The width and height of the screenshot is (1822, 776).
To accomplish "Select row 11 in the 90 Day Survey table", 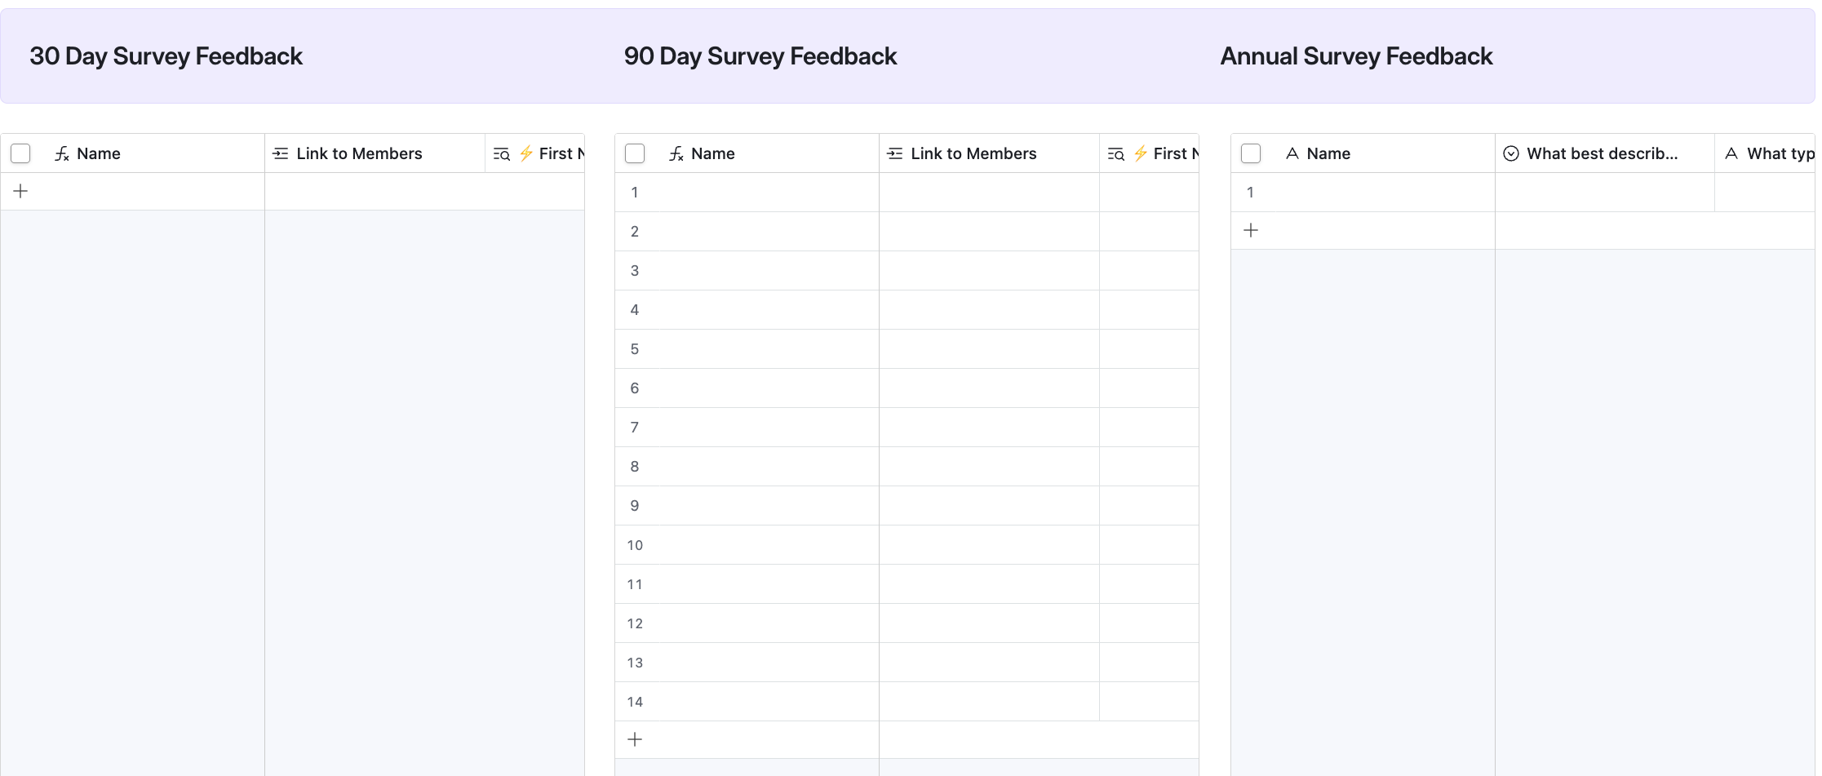I will tap(635, 584).
